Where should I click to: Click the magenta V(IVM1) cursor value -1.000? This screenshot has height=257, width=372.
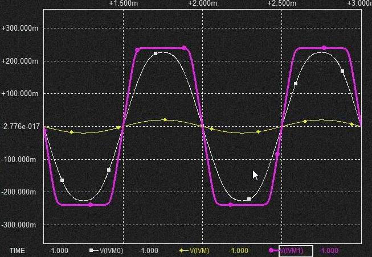[329, 250]
